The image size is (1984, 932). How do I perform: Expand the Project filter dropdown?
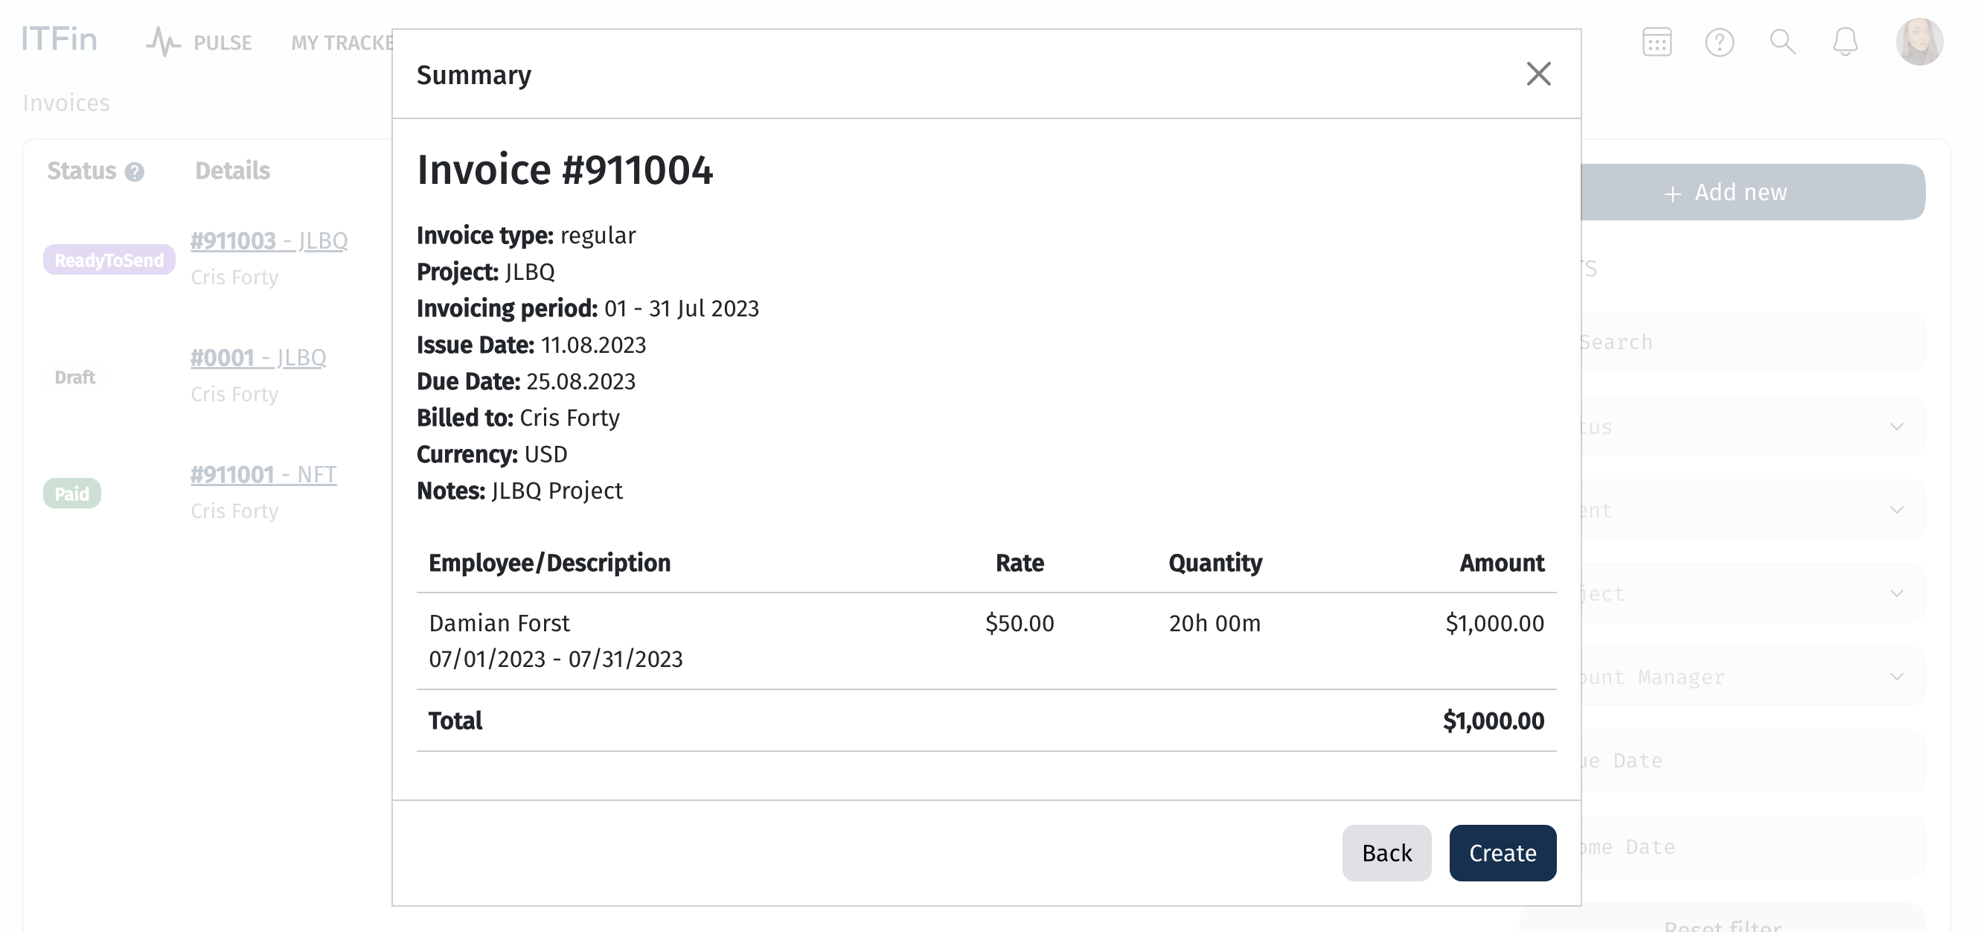click(x=1752, y=593)
